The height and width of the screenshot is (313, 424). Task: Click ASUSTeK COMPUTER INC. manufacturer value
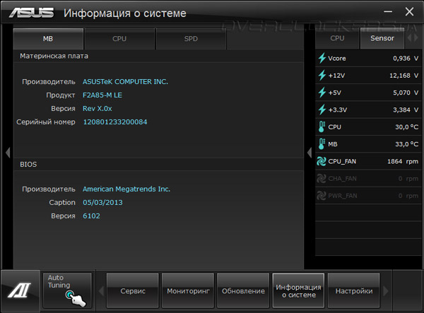(x=125, y=82)
